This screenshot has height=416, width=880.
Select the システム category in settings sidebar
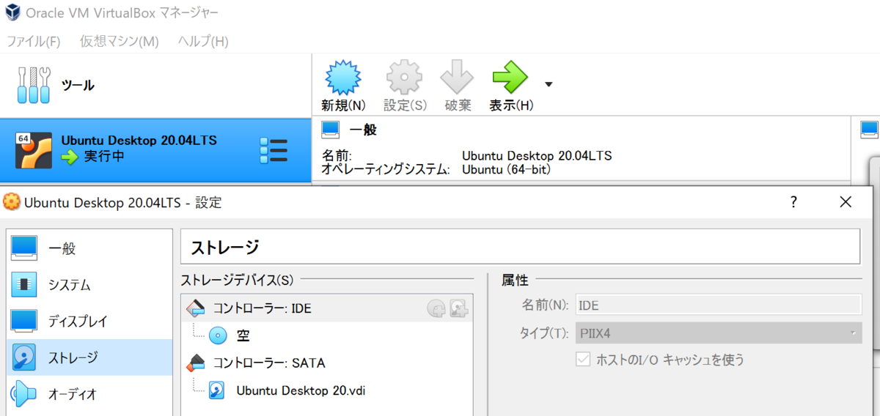tap(90, 284)
